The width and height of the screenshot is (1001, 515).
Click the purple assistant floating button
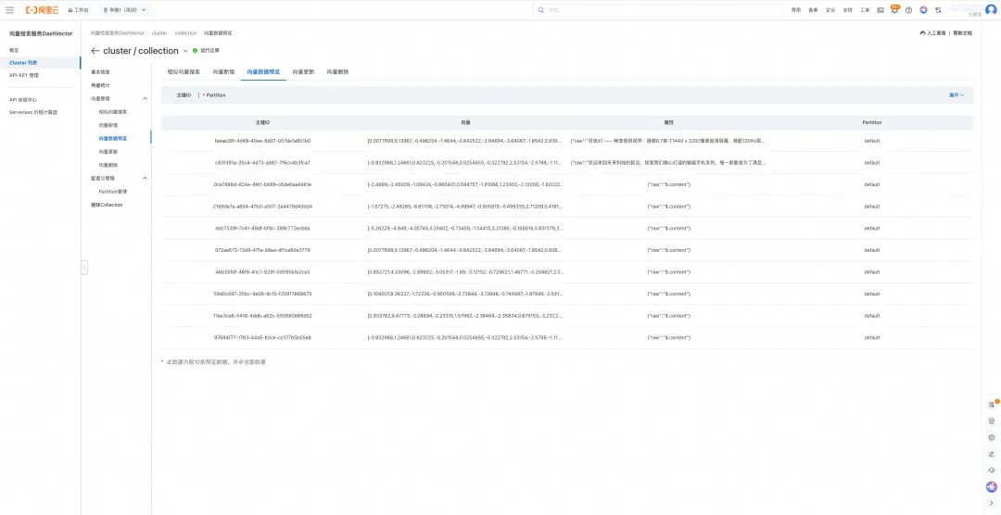(992, 487)
